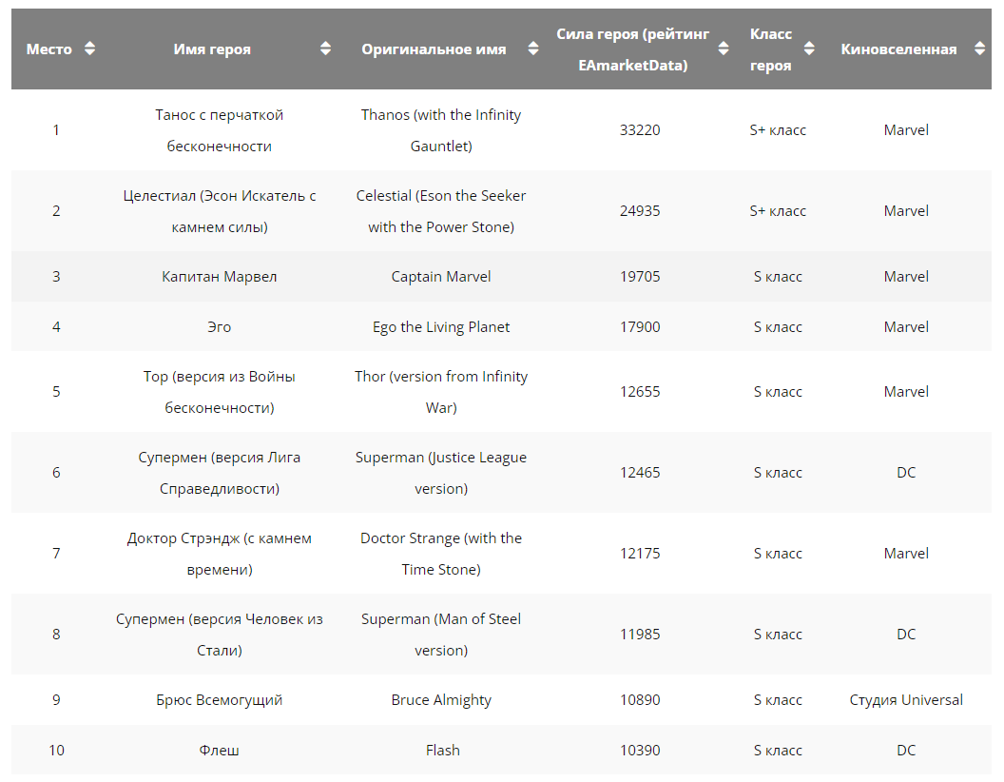Image resolution: width=1004 pixels, height=782 pixels.
Task: Select Thanos (with the Infinity Gauntlet) cell
Action: tap(441, 130)
